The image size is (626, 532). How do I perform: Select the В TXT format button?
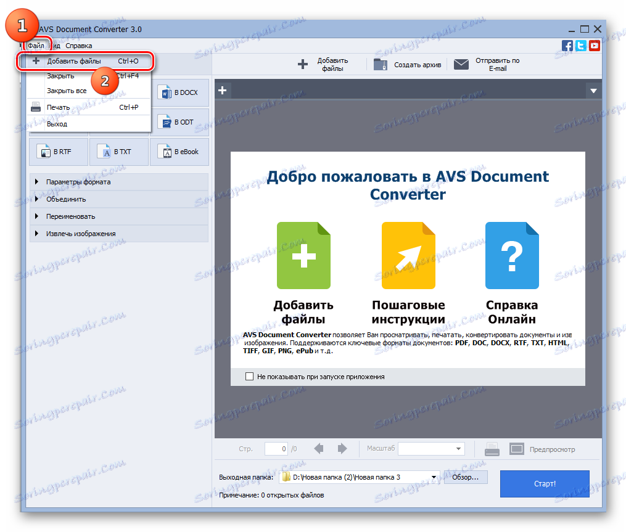[x=119, y=152]
